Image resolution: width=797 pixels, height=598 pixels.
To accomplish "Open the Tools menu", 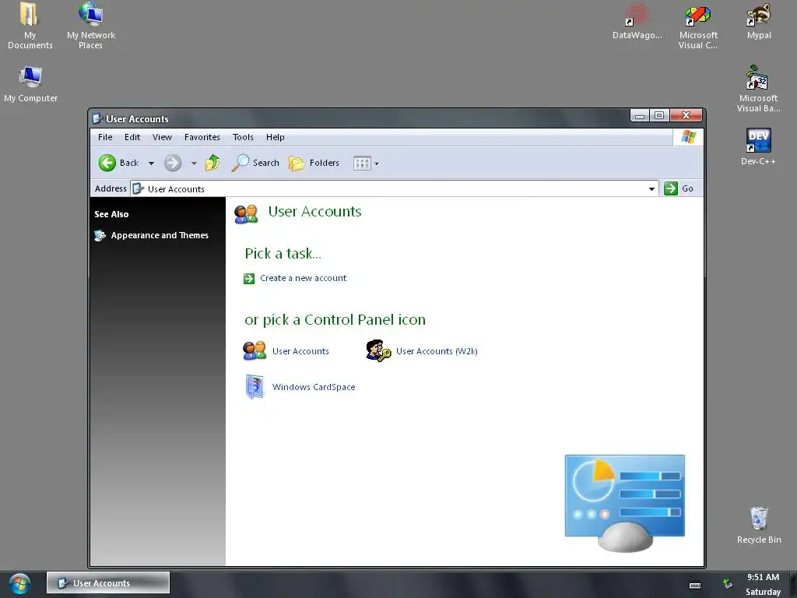I will [x=243, y=137].
